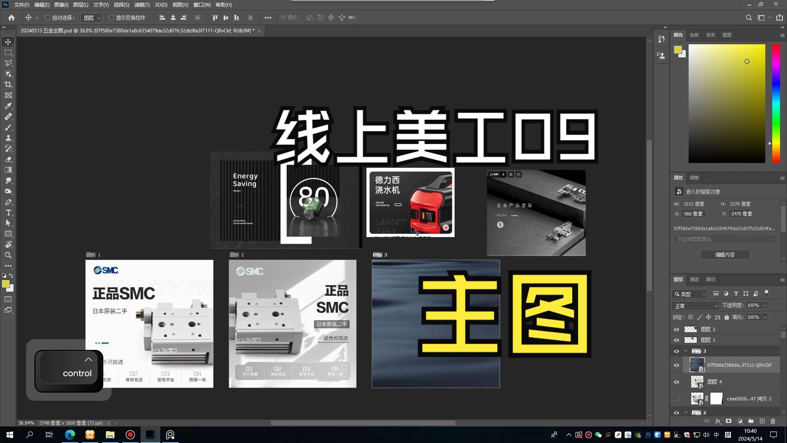Collapse the 画板 2 group in layers
Image resolution: width=787 pixels, height=443 pixels.
686,413
